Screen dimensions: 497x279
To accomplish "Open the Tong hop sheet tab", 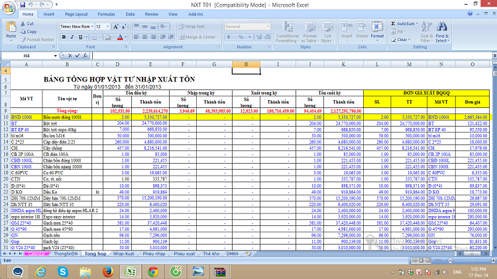I will 95,254.
